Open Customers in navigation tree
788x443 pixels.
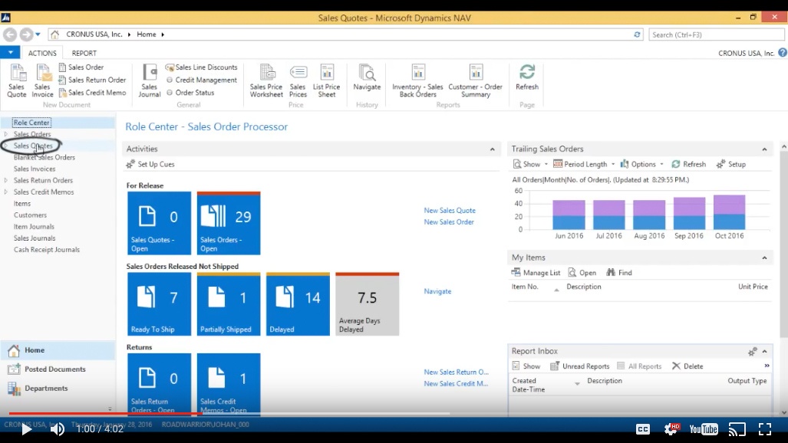30,215
